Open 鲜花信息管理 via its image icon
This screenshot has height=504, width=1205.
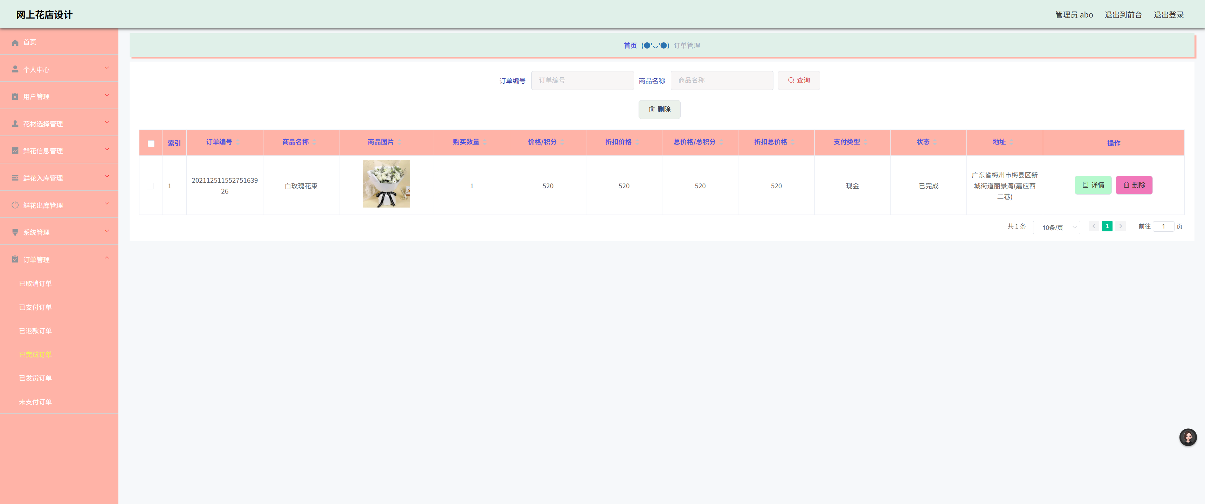[14, 150]
